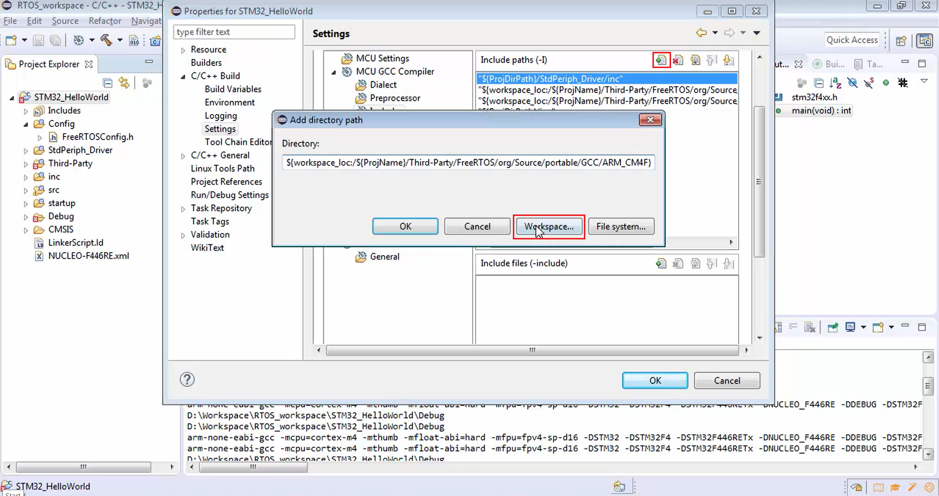Screen dimensions: 939x496
Task: Click the settings pane horizontal scrollbar
Action: tap(532, 350)
